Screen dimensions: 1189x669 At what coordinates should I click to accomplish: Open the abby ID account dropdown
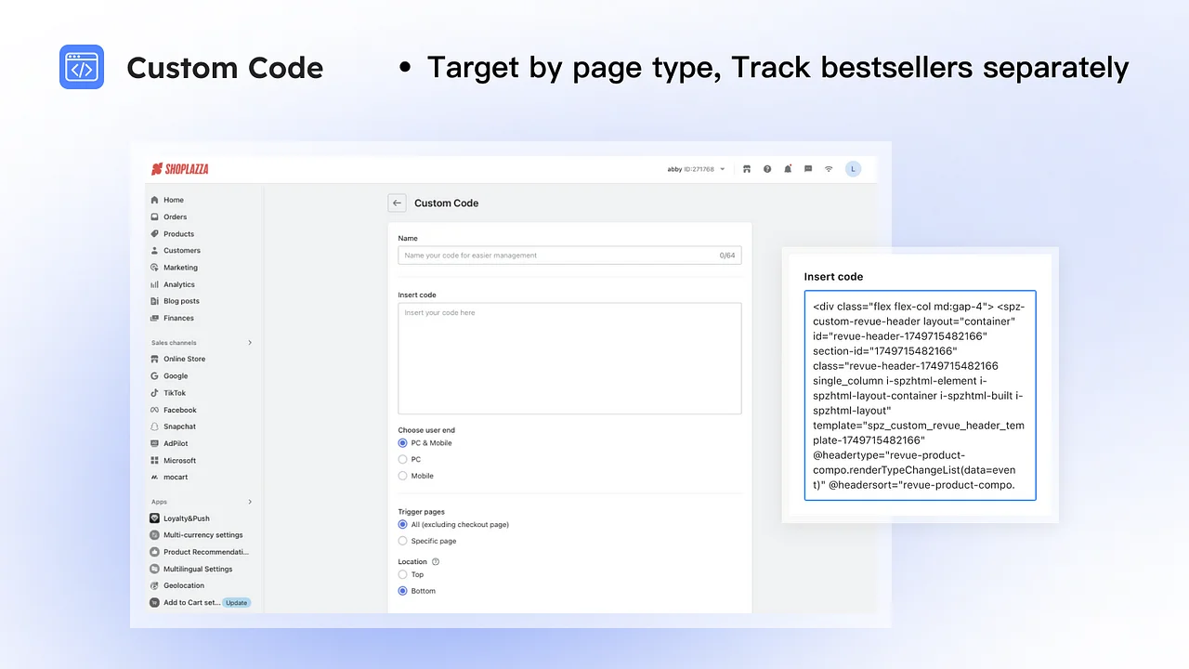692,168
